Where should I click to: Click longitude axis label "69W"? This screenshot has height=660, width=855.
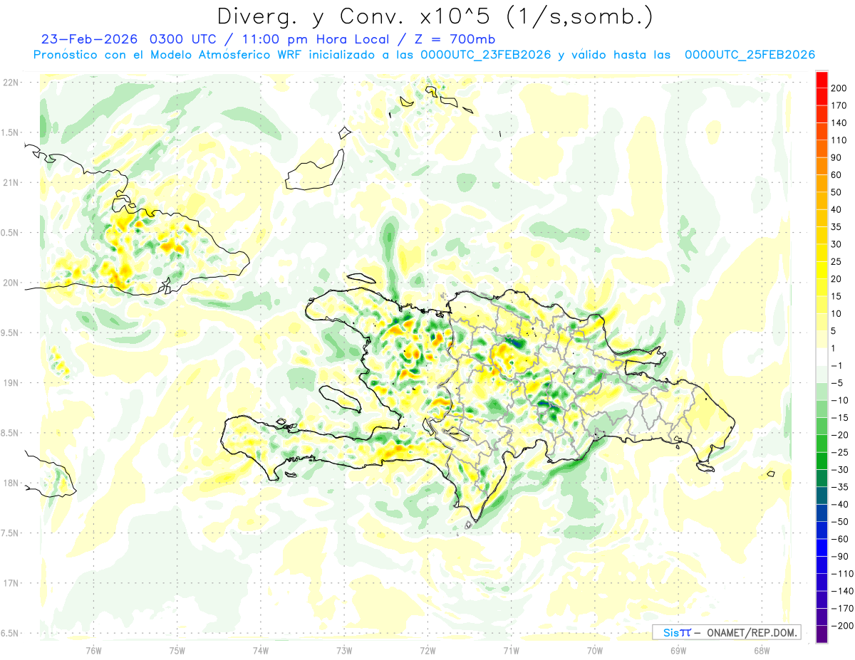pos(678,650)
